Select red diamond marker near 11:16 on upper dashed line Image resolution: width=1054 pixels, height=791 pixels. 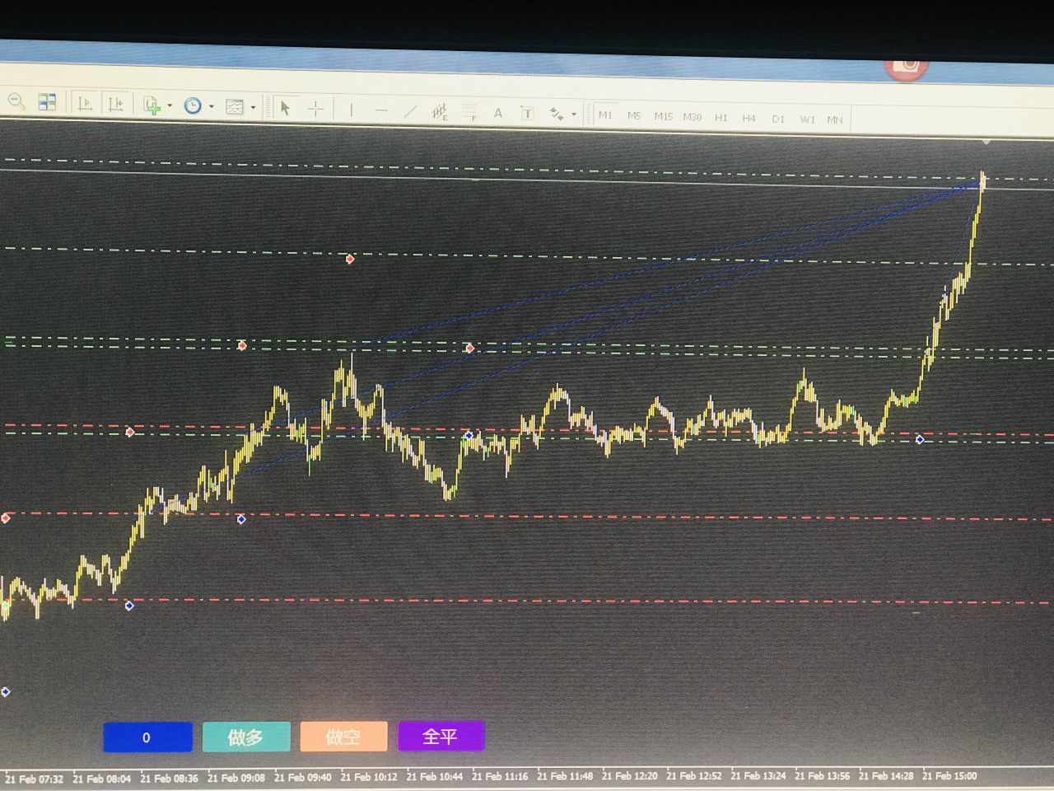point(470,349)
